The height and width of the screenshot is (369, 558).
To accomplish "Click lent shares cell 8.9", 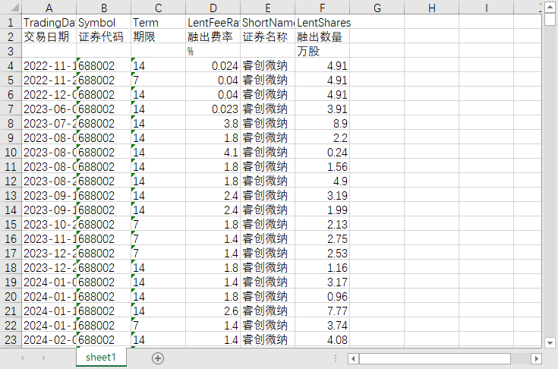I will pyautogui.click(x=323, y=124).
